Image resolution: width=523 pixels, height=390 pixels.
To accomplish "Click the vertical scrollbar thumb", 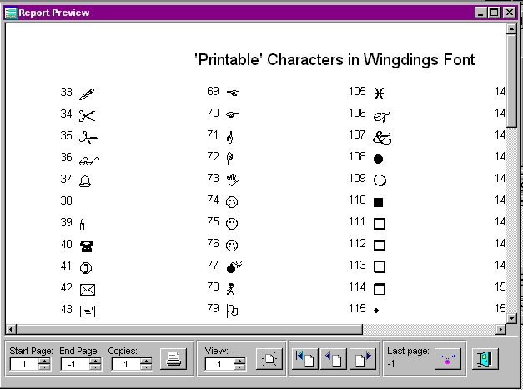I will [511, 80].
